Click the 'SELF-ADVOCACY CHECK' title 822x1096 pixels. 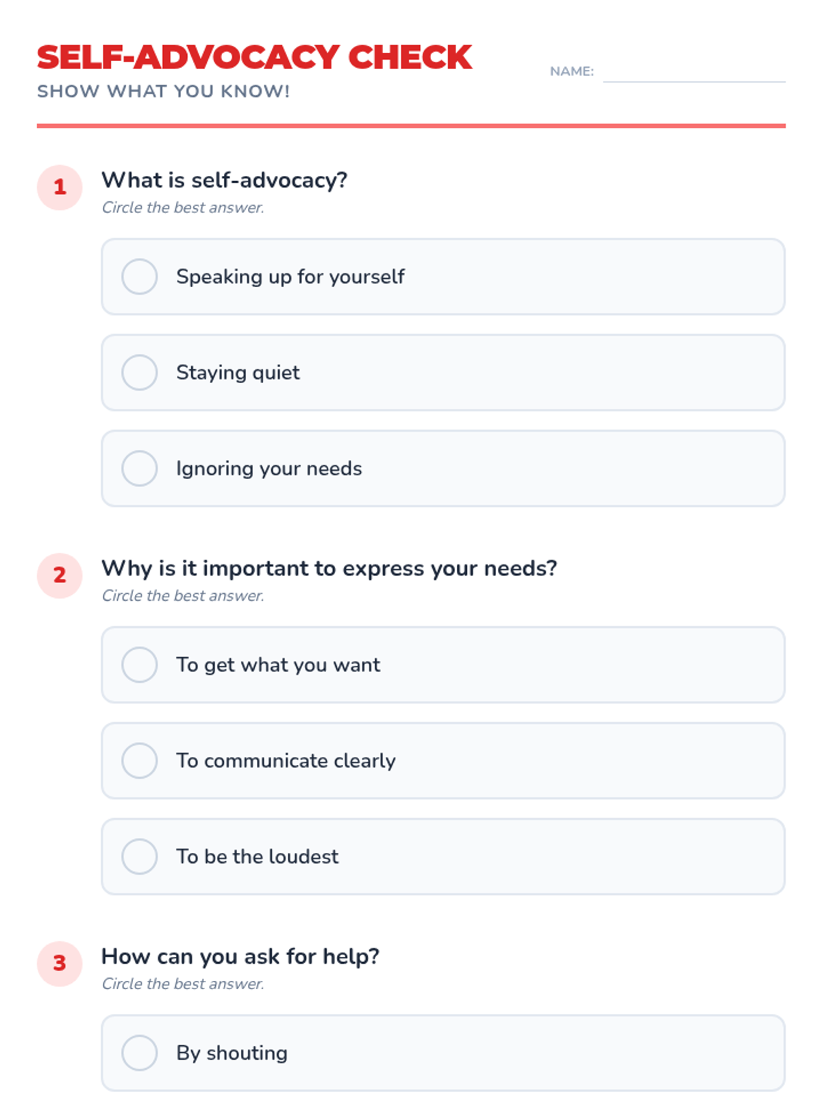coord(254,57)
